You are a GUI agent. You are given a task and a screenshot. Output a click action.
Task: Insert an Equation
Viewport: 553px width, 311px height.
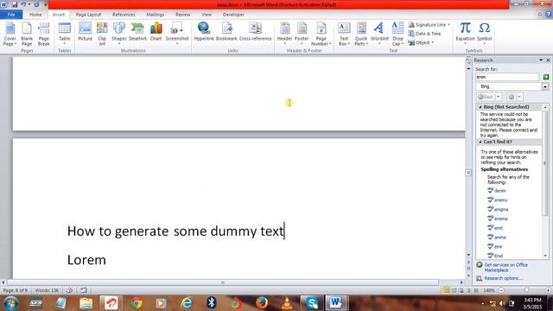(465, 33)
